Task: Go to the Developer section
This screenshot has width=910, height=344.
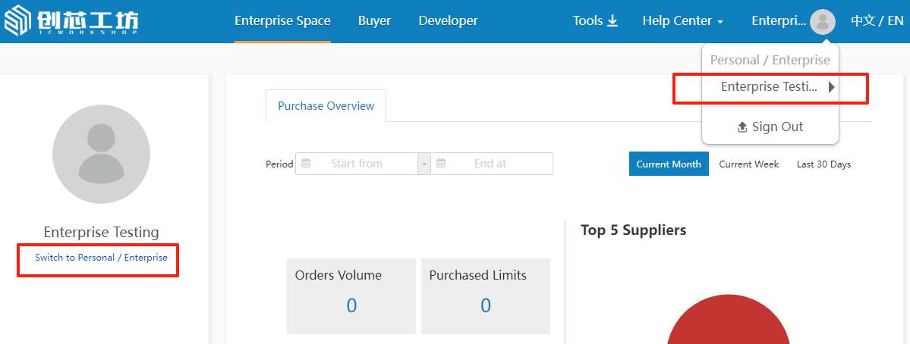Action: click(448, 21)
